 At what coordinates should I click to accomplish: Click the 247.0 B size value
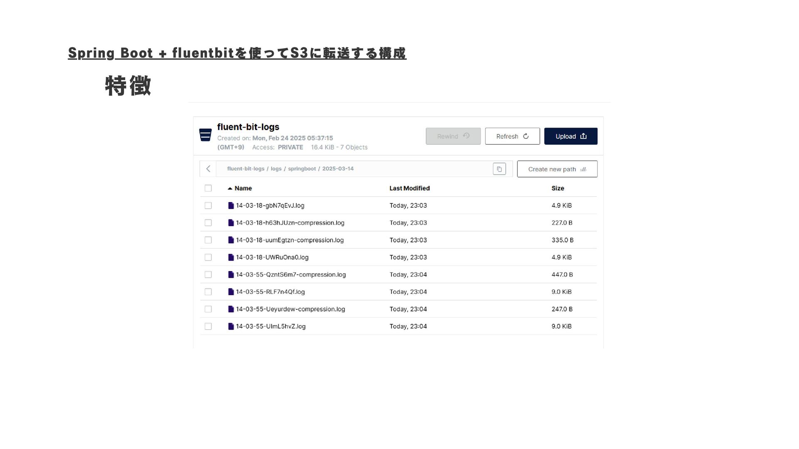pos(562,309)
